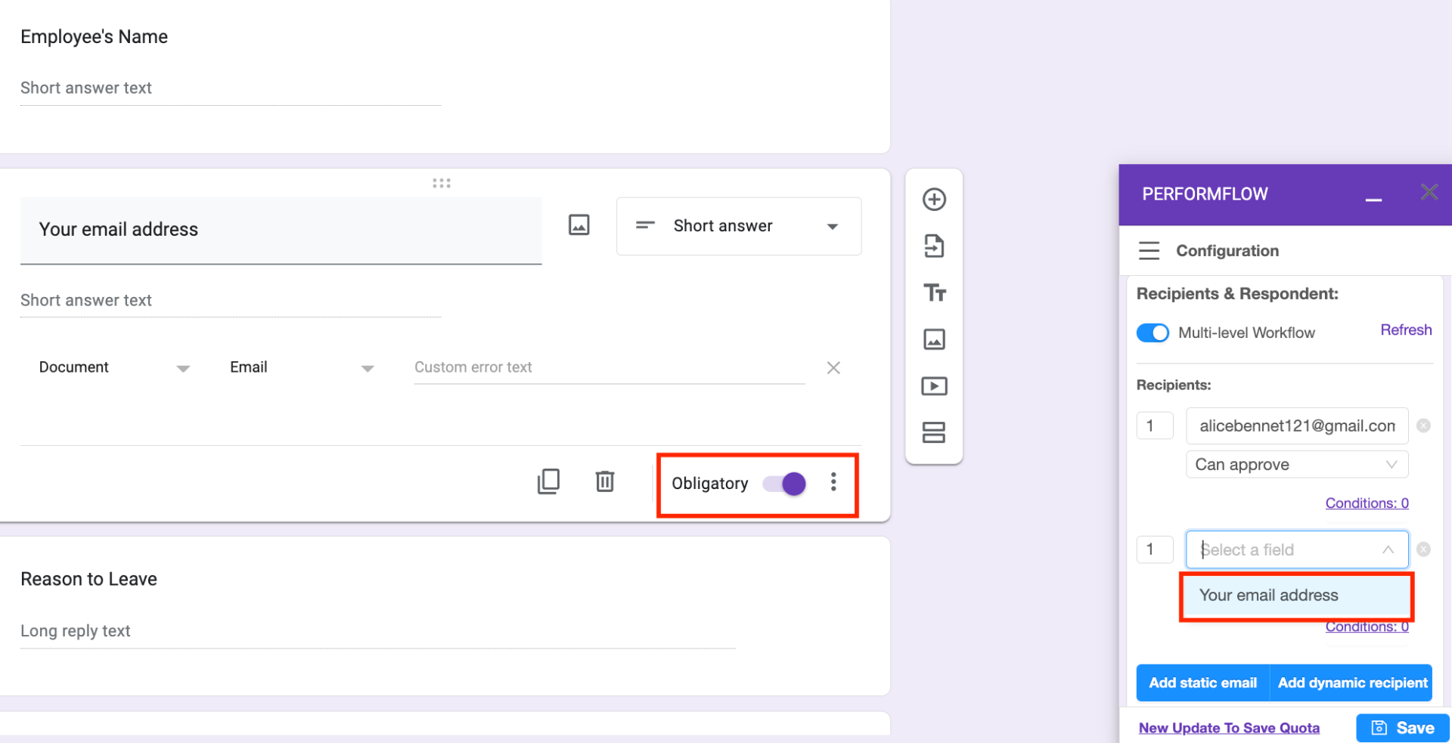
Task: Add a new section with the section icon
Action: (x=934, y=432)
